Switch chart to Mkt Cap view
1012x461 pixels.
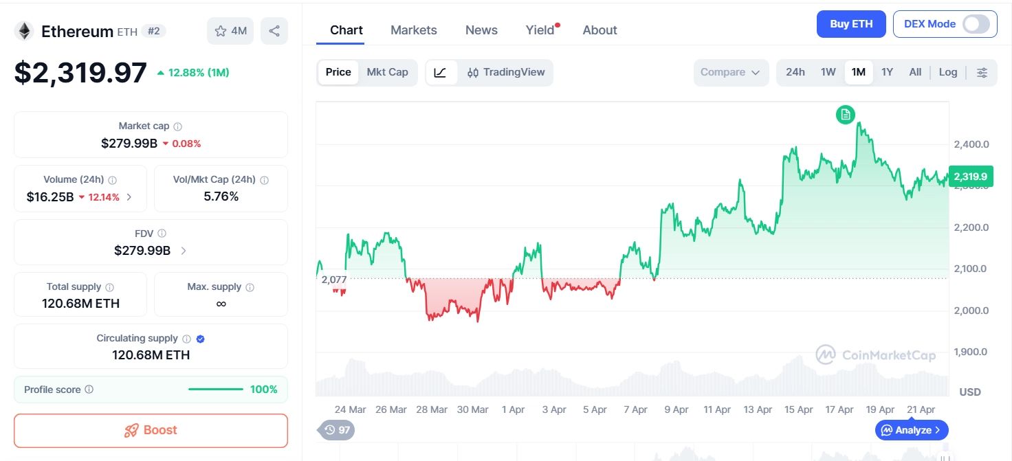pyautogui.click(x=387, y=72)
